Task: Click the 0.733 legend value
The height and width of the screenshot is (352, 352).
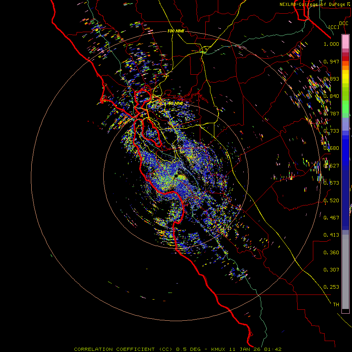Action: coord(331,131)
